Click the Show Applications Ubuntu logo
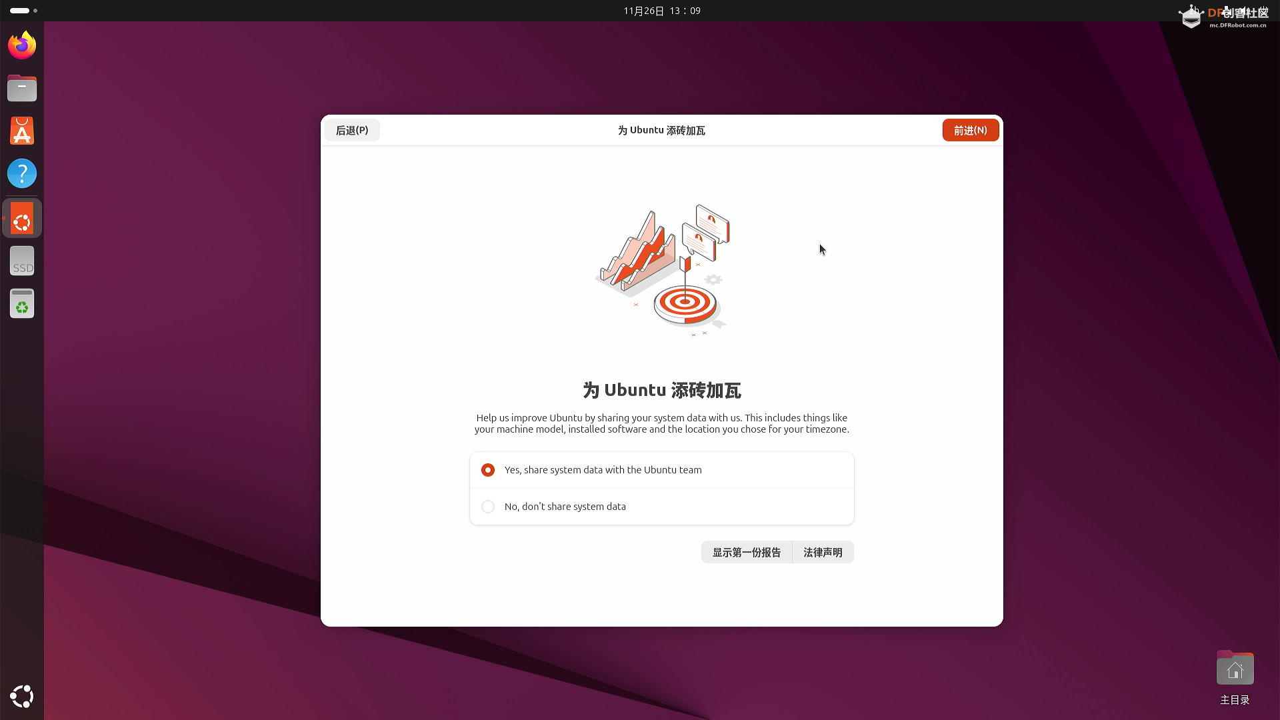Image resolution: width=1280 pixels, height=720 pixels. tap(21, 696)
